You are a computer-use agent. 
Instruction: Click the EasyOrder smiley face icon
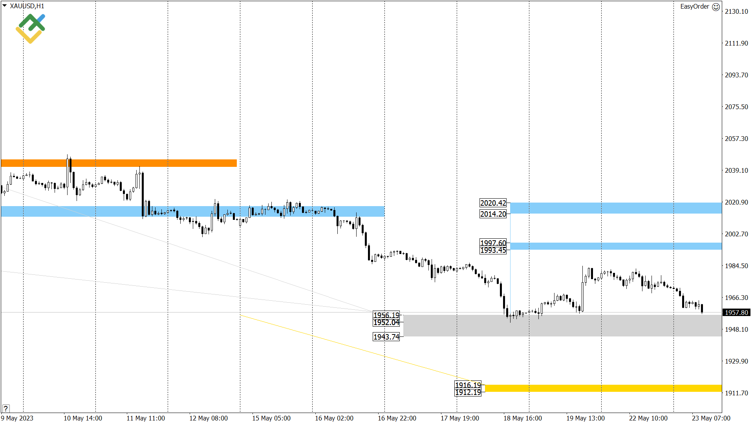pyautogui.click(x=716, y=7)
